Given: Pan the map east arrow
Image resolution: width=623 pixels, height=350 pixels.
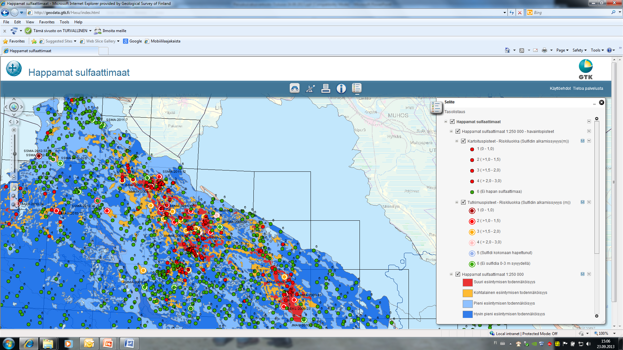Looking at the screenshot, I should click(x=21, y=107).
